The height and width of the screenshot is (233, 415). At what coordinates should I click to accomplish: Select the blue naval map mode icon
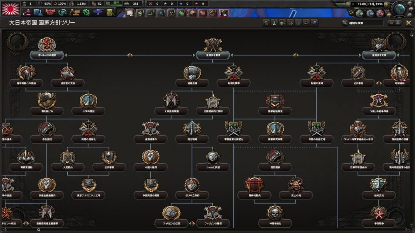(370, 13)
